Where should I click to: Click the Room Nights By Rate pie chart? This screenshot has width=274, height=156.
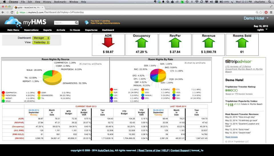pyautogui.click(x=158, y=75)
